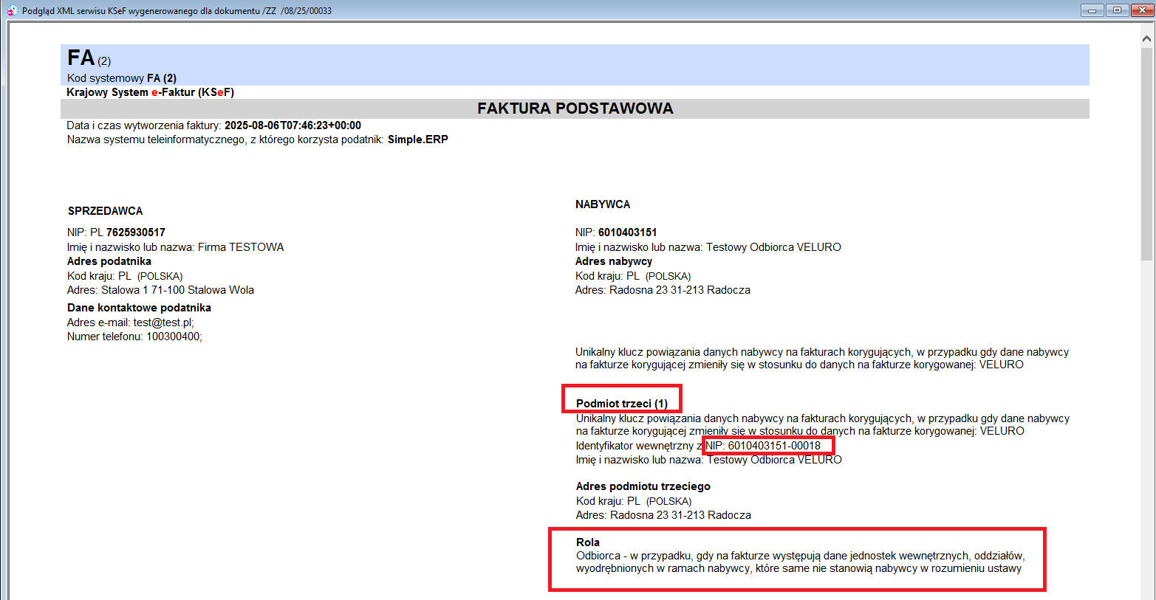Click the Adres podatnika heading

pos(109,261)
